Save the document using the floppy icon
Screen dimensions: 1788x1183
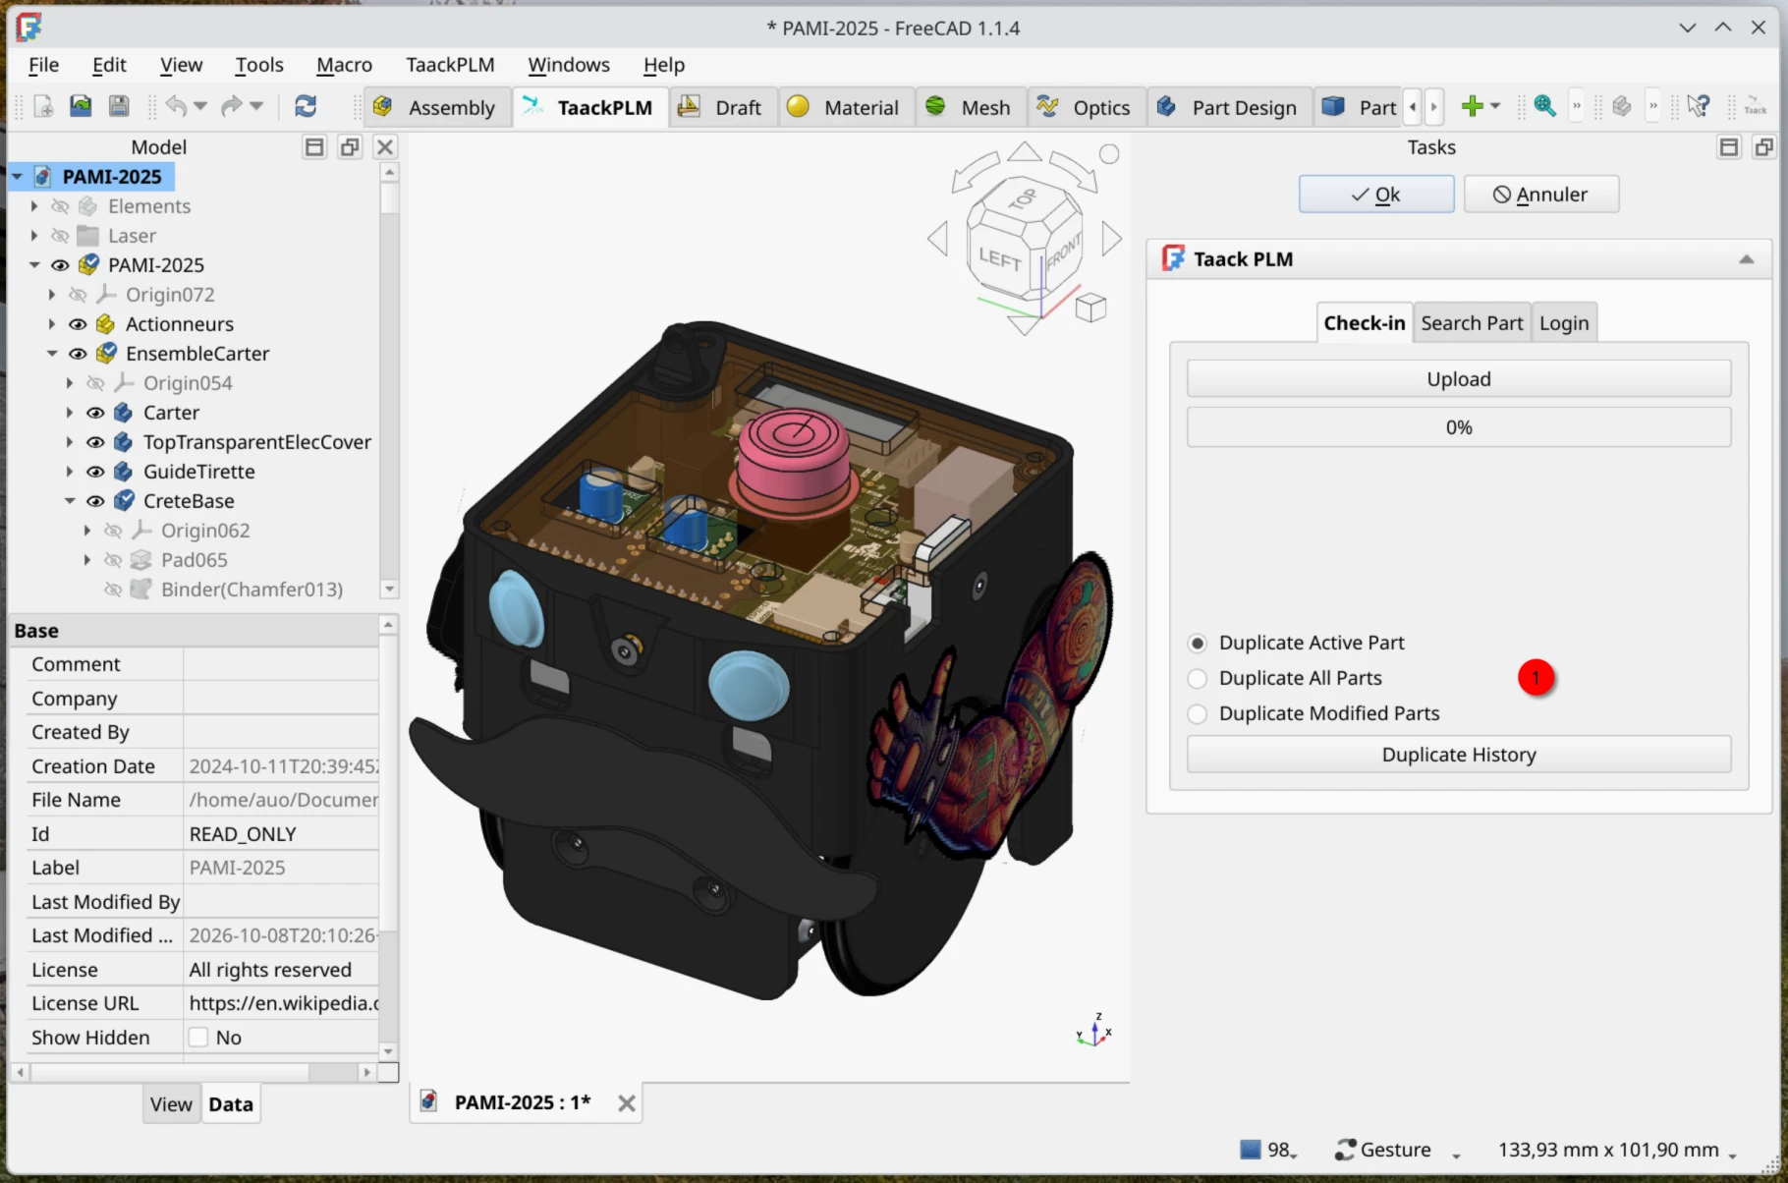[119, 106]
